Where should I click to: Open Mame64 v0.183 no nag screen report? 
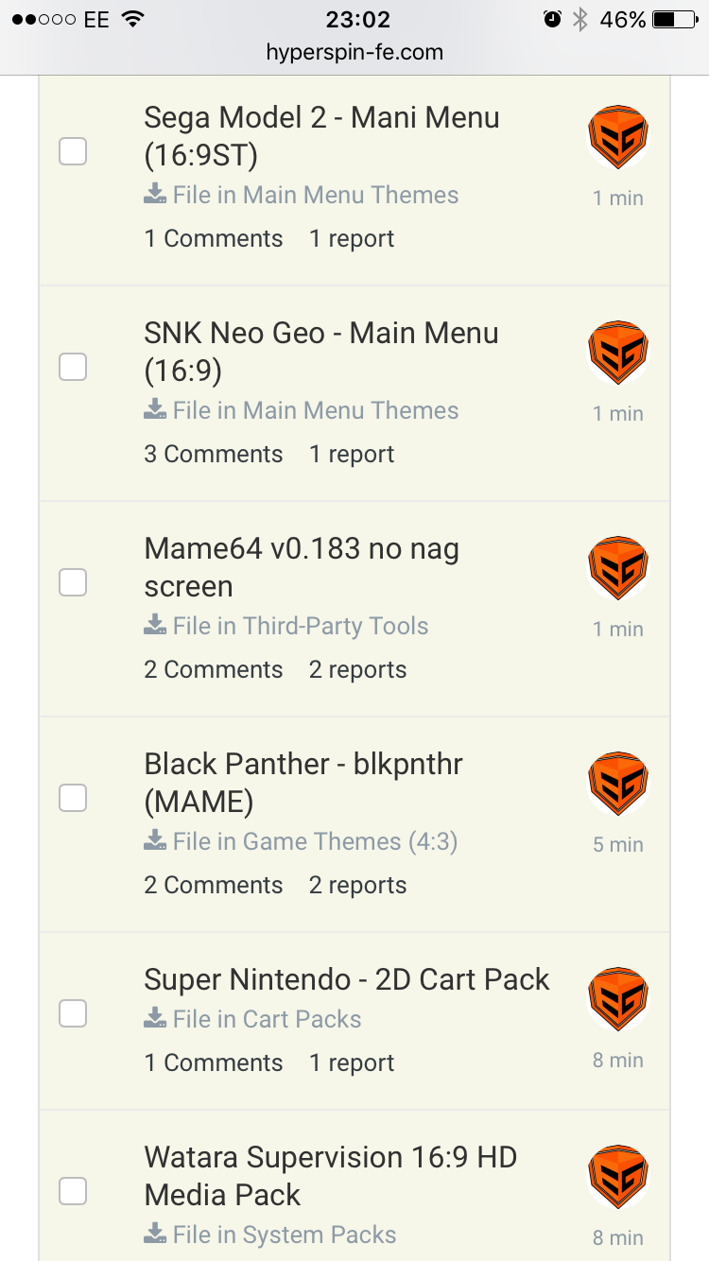[302, 567]
